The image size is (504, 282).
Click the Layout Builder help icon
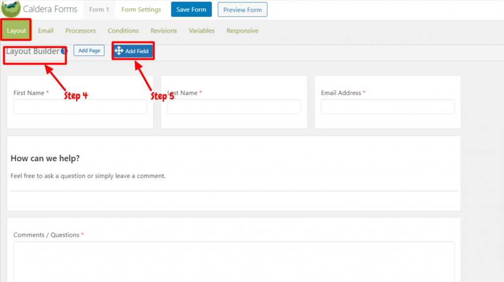[x=64, y=51]
